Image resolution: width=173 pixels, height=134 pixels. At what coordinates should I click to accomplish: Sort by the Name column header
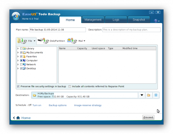point(67,48)
